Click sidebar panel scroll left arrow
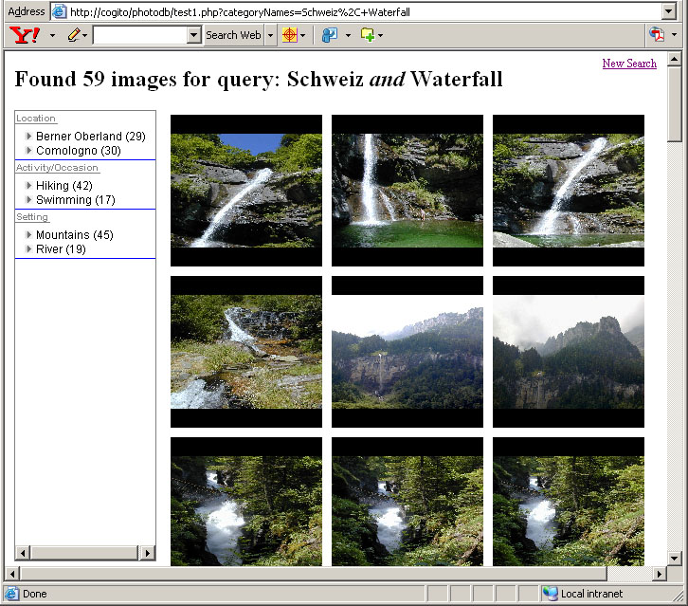688x606 pixels. pos(24,553)
